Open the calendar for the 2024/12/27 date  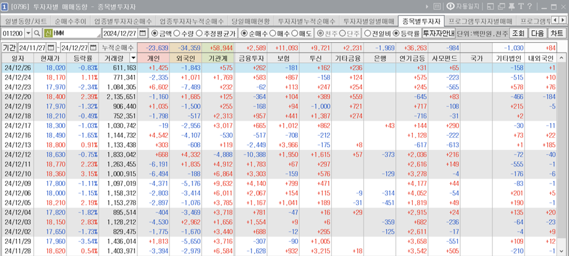coord(143,33)
